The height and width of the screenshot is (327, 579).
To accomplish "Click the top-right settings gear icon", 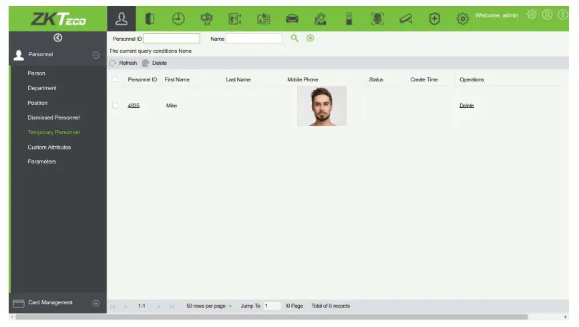I will point(532,15).
